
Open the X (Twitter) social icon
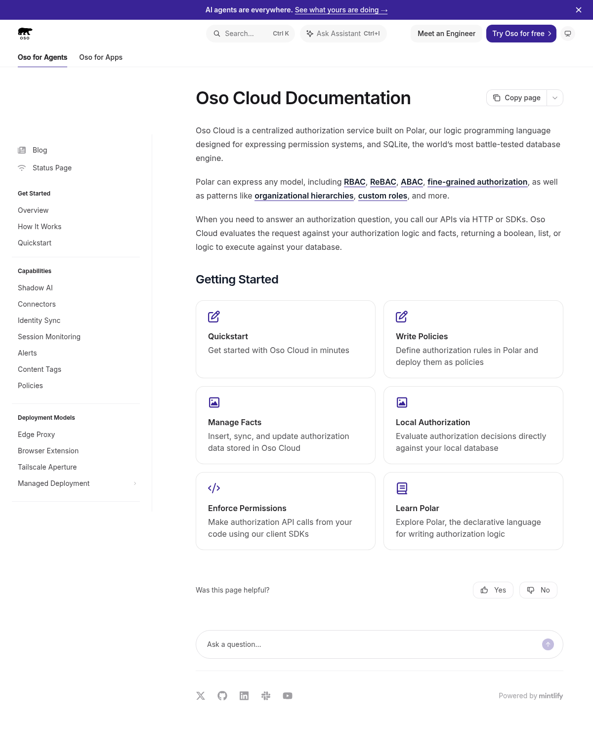coord(201,696)
